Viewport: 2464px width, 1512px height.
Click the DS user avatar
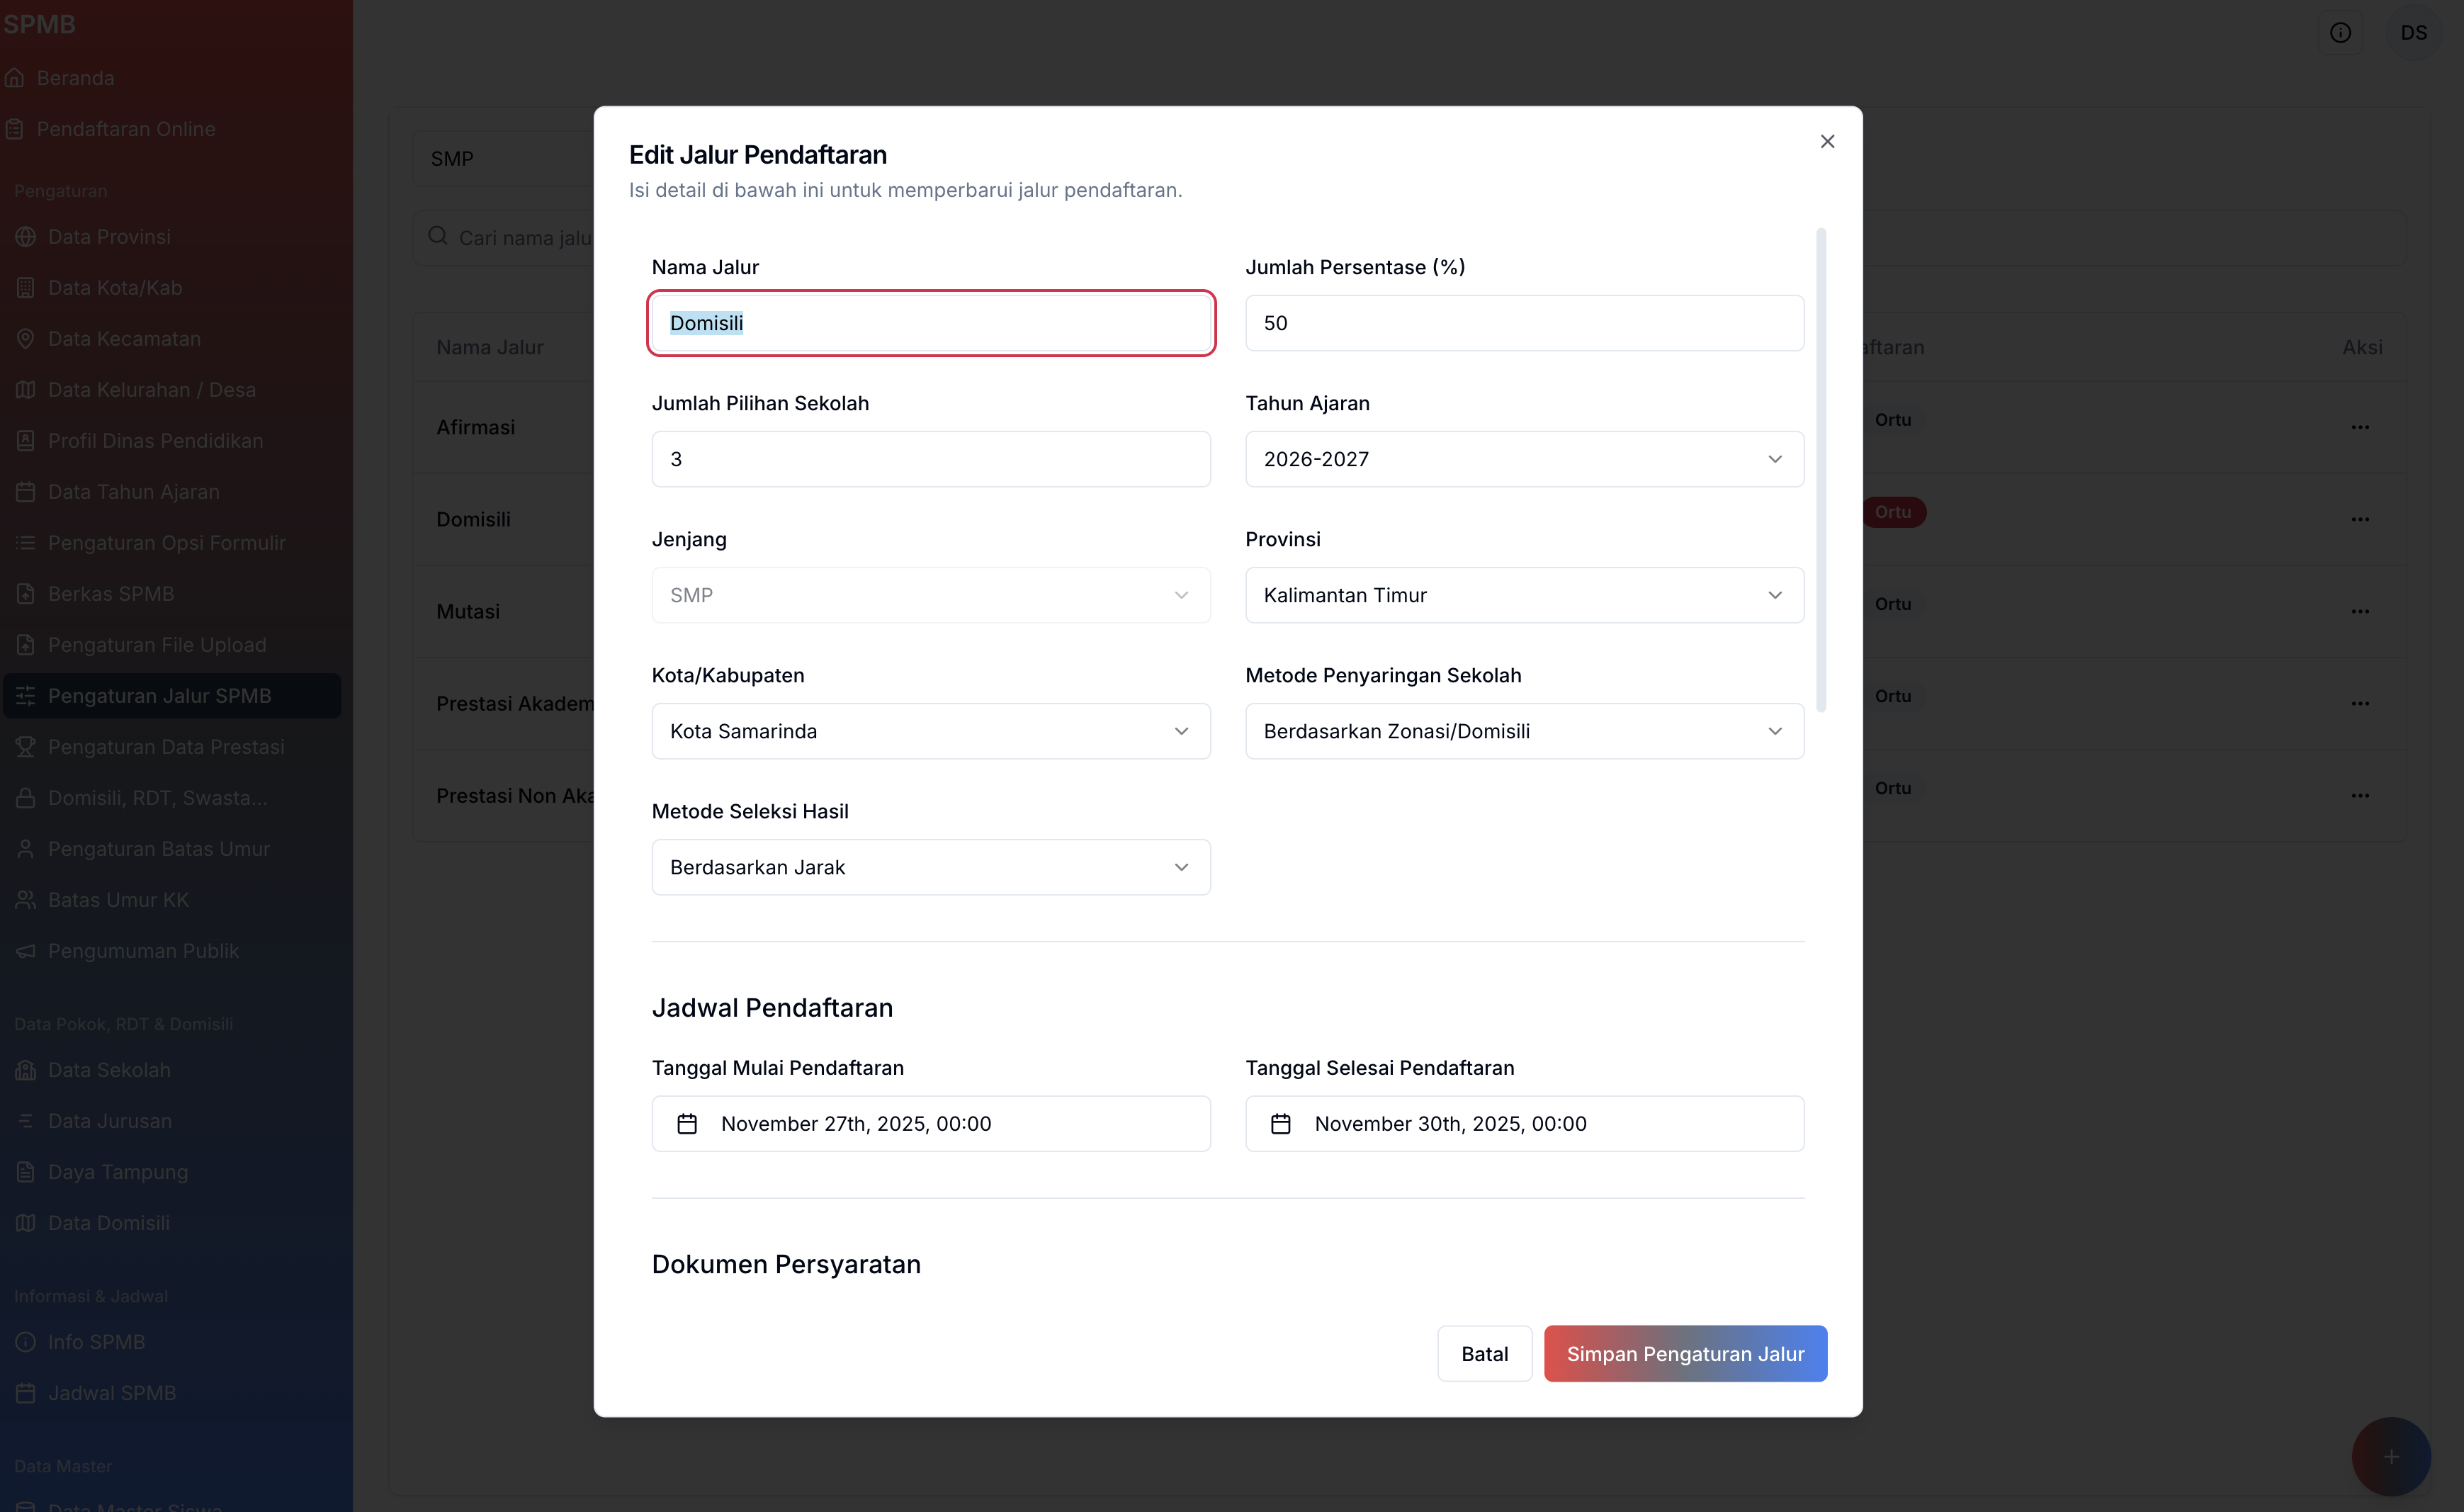2413,33
